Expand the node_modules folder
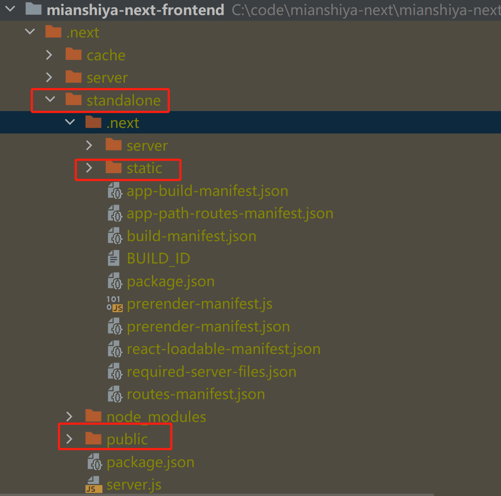 coord(69,416)
